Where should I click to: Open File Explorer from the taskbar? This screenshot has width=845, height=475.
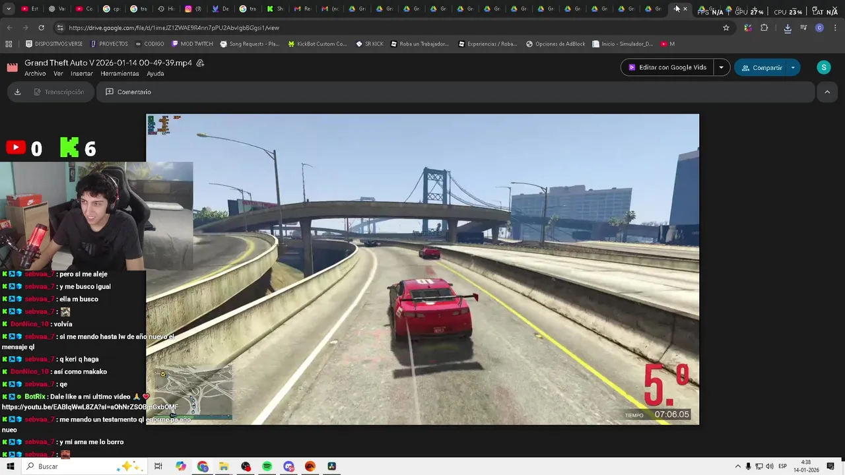click(x=224, y=466)
